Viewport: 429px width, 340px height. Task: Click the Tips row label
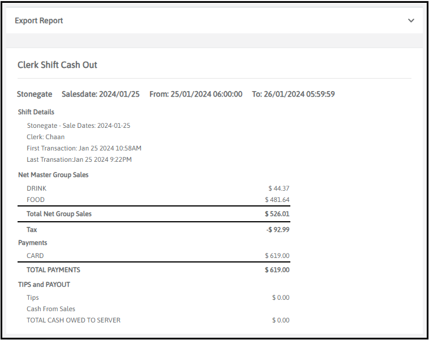point(33,298)
